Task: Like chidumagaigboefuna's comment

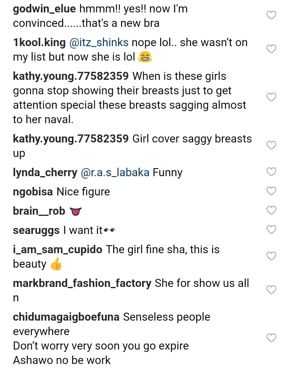Action: tap(271, 338)
